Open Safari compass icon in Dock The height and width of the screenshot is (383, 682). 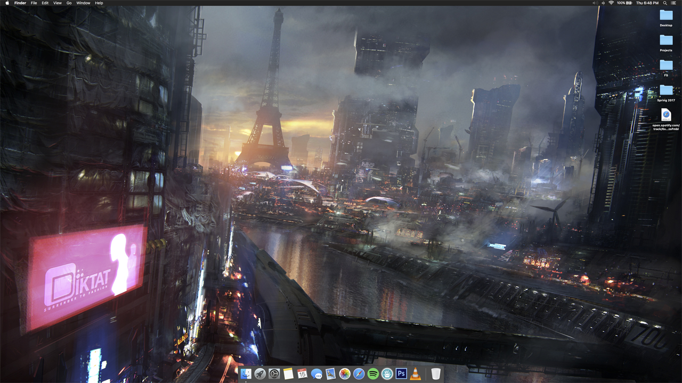coord(359,374)
